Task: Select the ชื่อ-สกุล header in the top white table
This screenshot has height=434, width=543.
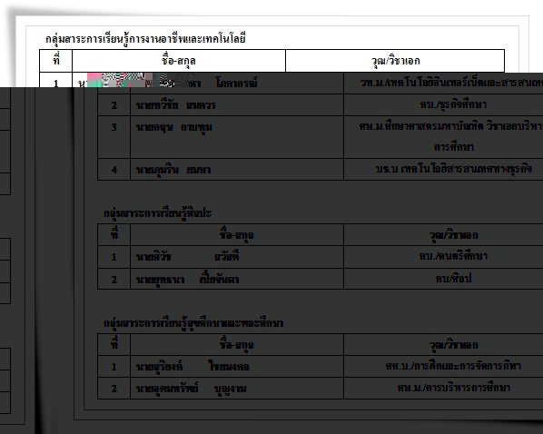Action: [x=179, y=61]
